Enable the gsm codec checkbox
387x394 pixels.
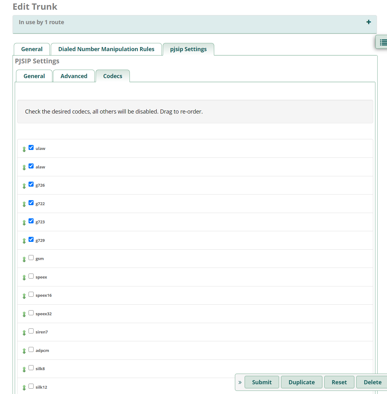(31, 258)
